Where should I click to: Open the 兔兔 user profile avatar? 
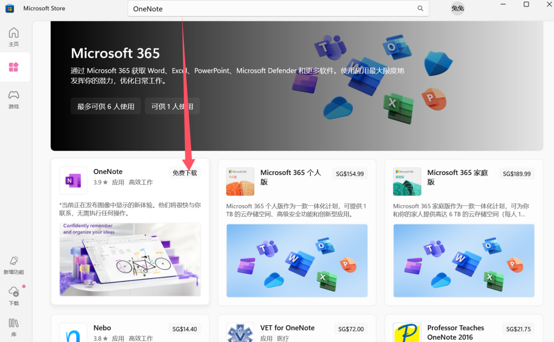point(458,8)
